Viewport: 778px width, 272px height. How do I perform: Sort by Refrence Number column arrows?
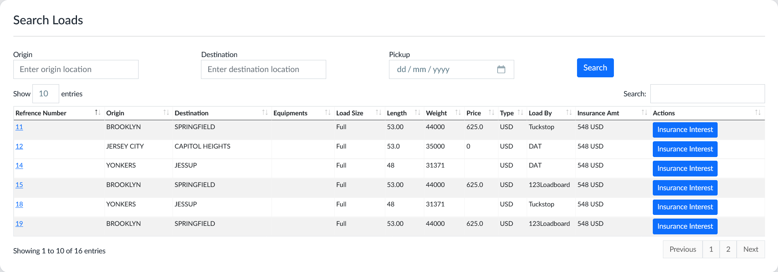coord(98,113)
